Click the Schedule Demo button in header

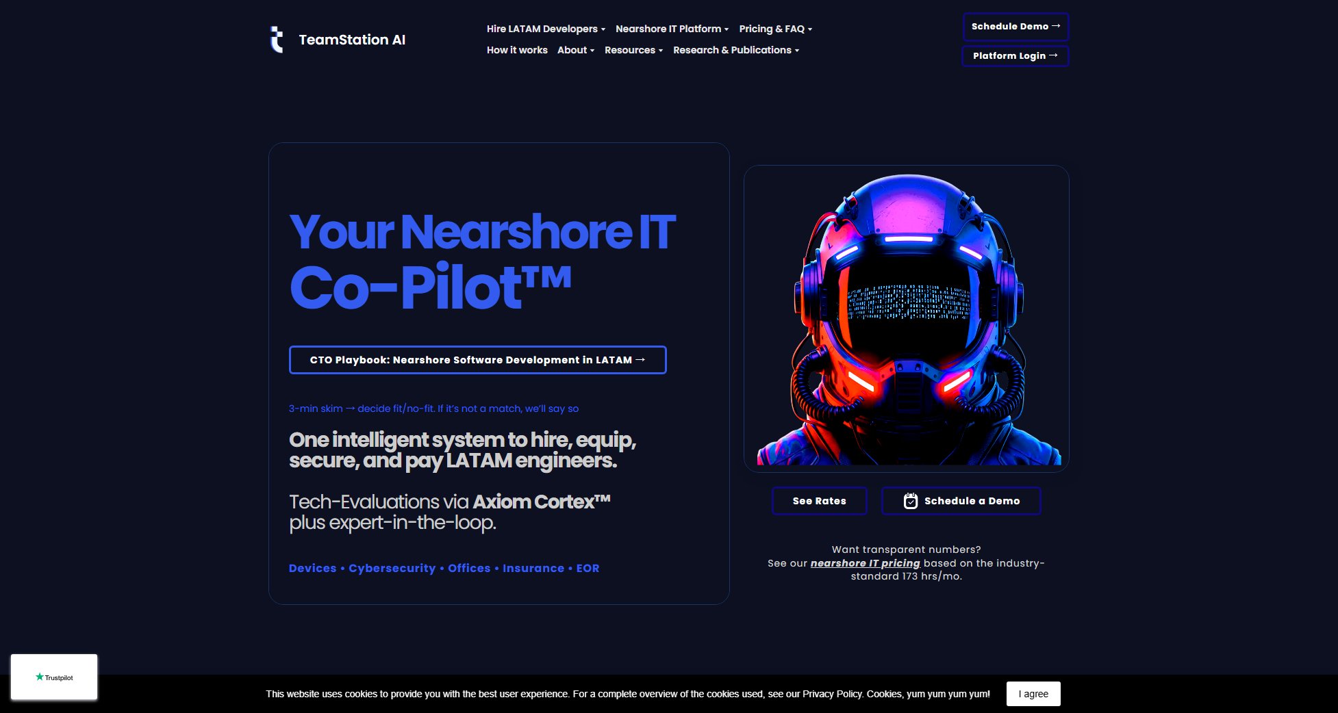point(1015,27)
